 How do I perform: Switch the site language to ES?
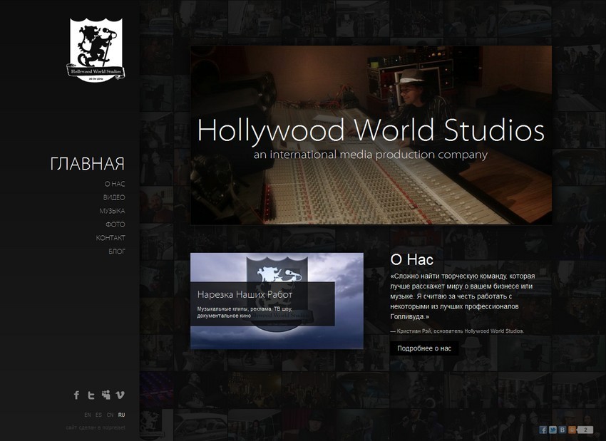98,414
